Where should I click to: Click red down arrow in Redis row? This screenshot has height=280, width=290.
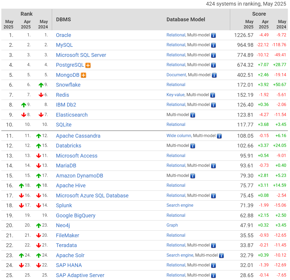41,95
